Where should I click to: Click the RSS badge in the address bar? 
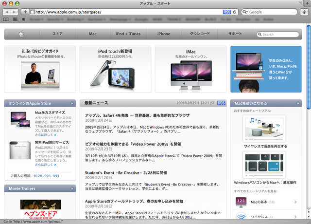click(227, 12)
